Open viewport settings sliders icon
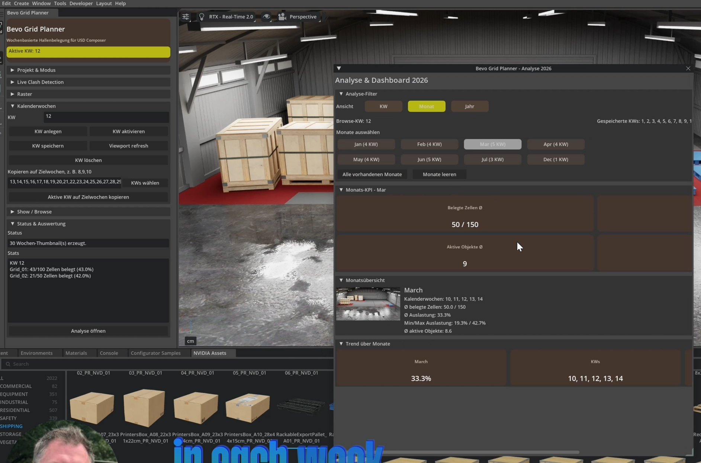The height and width of the screenshot is (463, 701). [186, 17]
